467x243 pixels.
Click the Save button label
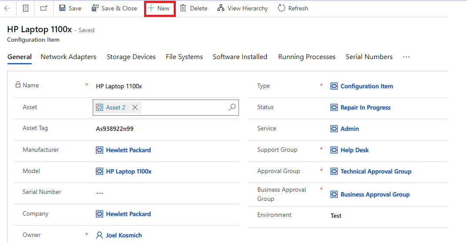[75, 8]
